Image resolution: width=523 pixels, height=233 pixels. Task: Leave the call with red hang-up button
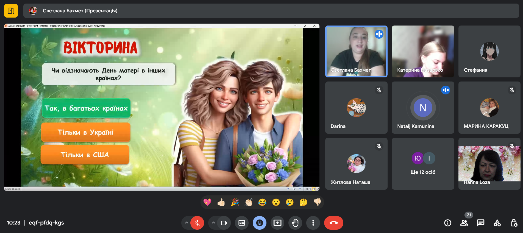pyautogui.click(x=333, y=223)
